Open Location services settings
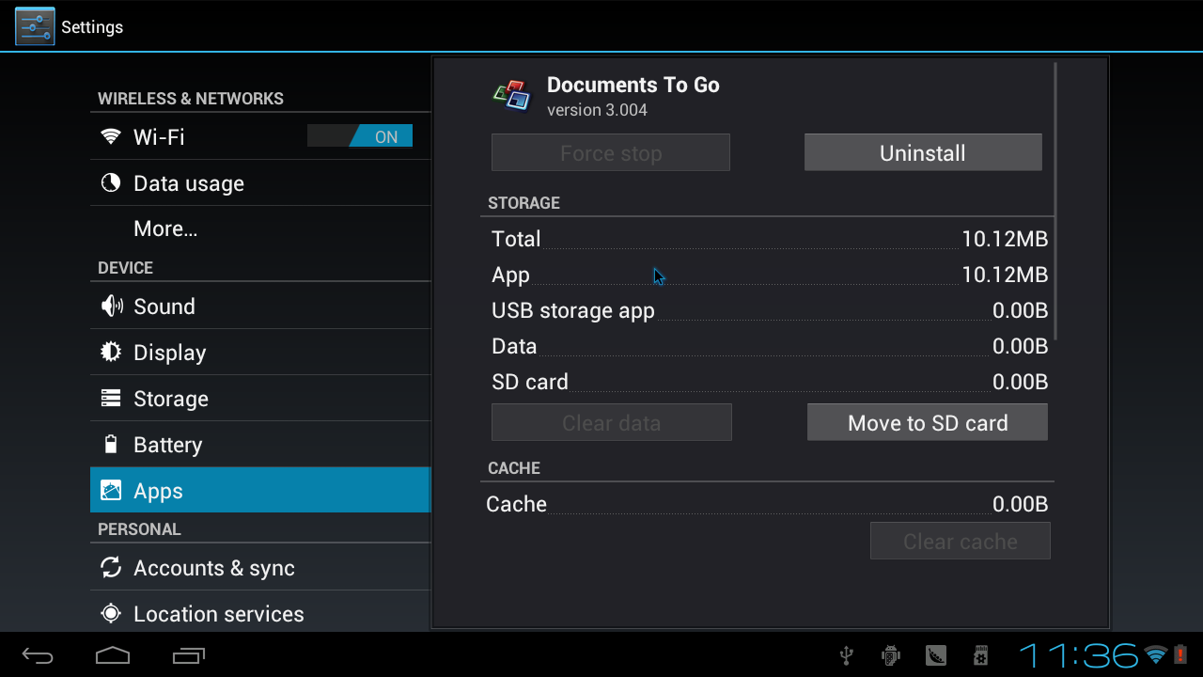Image resolution: width=1203 pixels, height=677 pixels. pos(260,613)
